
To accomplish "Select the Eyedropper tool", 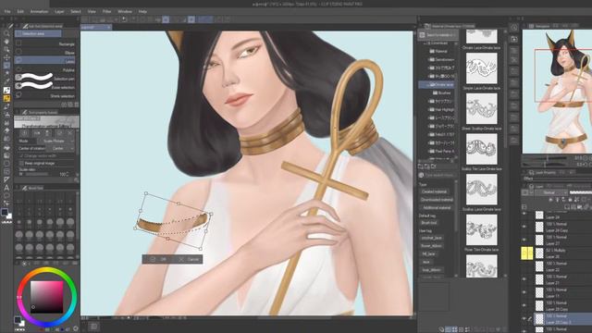I will (6, 81).
